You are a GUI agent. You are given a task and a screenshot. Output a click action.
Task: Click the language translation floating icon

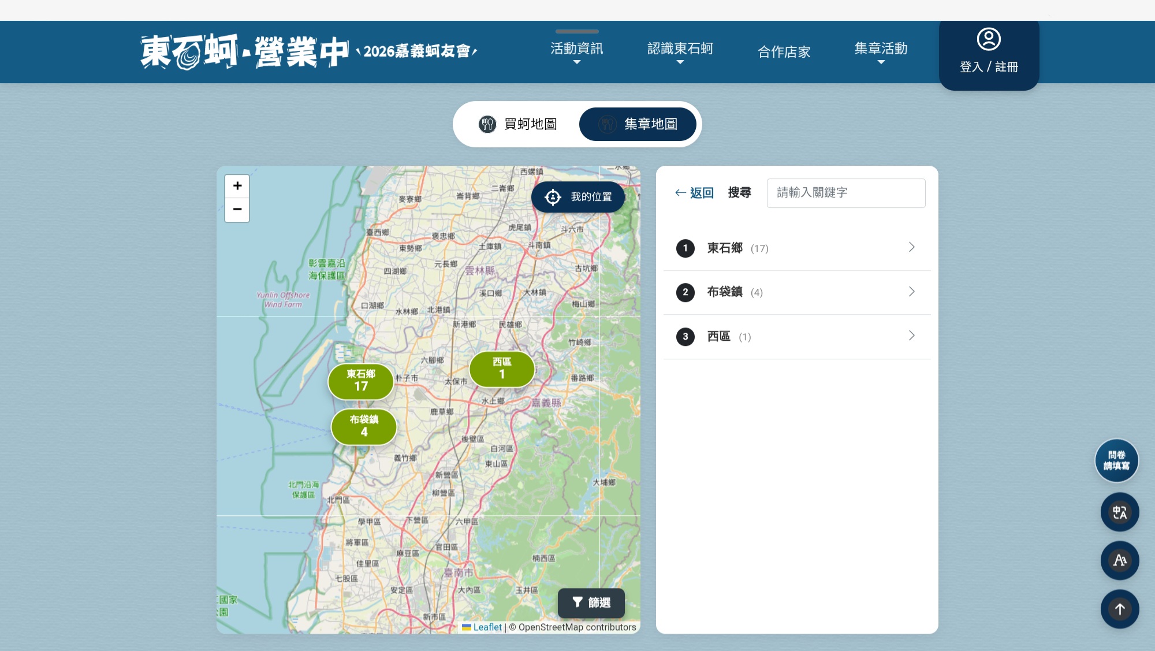tap(1119, 512)
